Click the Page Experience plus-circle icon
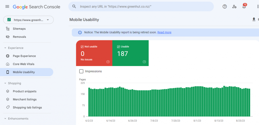Viewport: 259px width, 125px height. tap(8, 56)
